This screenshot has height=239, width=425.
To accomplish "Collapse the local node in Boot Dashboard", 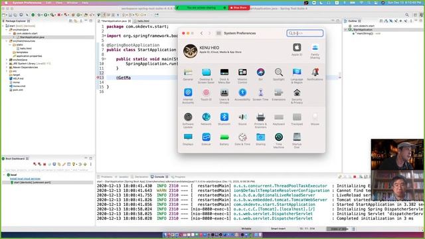I will (4, 175).
